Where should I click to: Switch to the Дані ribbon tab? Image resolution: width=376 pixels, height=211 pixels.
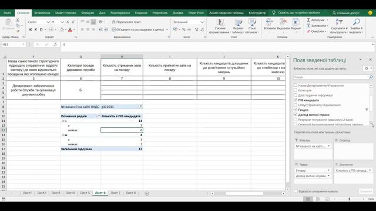[102, 13]
